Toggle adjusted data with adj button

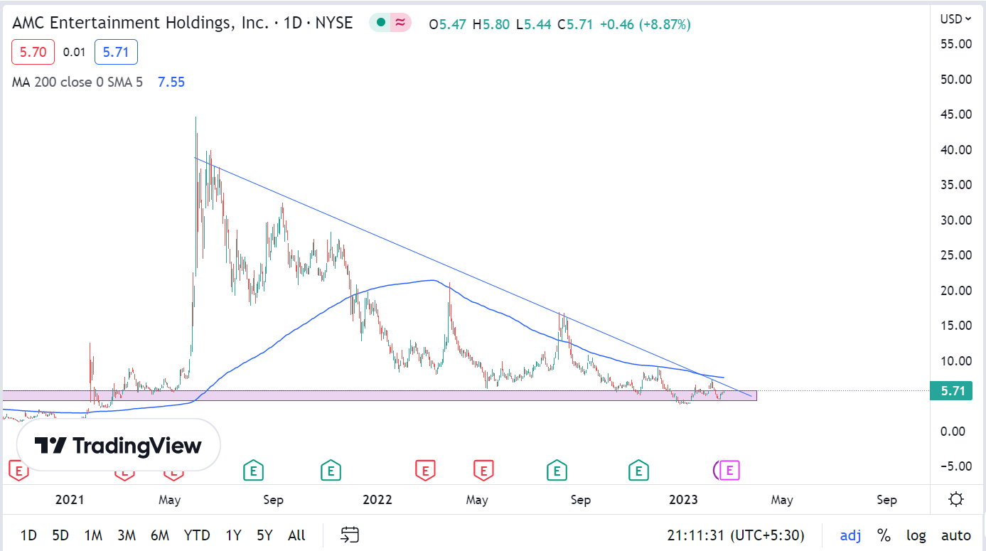pyautogui.click(x=850, y=535)
